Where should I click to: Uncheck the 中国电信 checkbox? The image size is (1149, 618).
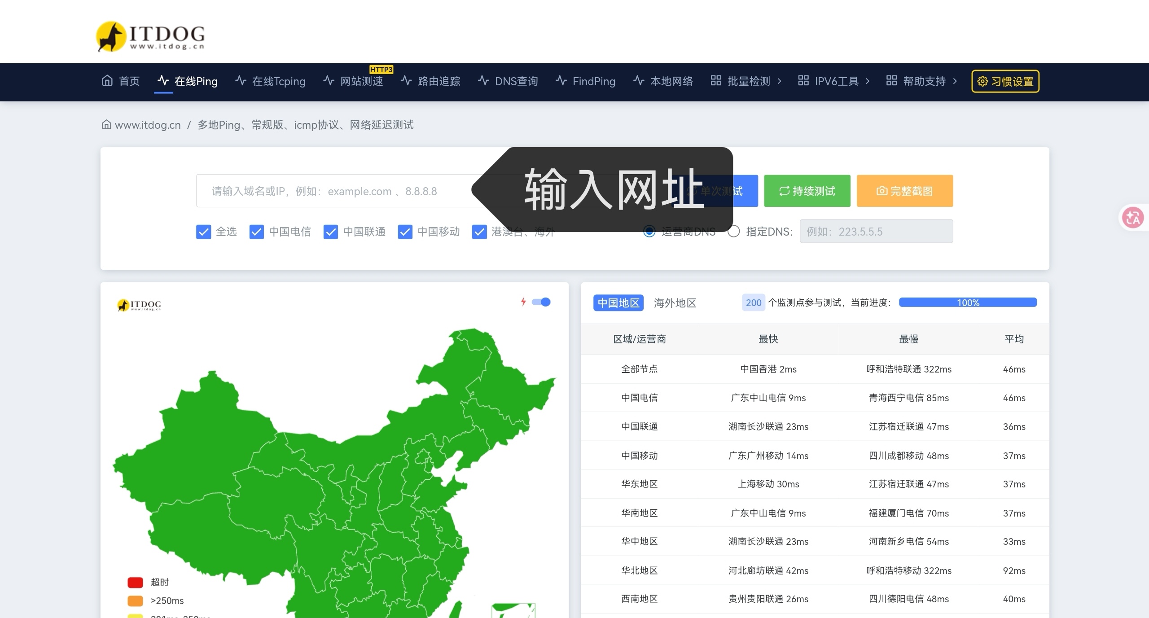click(x=256, y=232)
